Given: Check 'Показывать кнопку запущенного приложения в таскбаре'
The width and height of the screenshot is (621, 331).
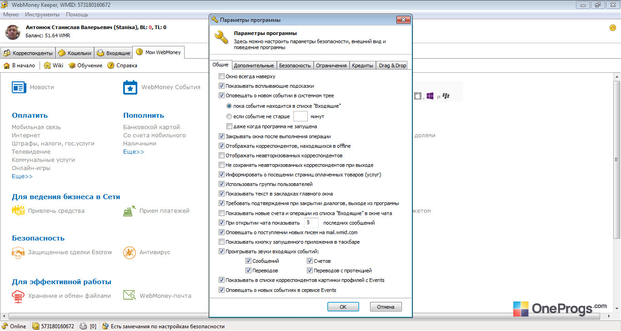Looking at the screenshot, I should [x=222, y=242].
